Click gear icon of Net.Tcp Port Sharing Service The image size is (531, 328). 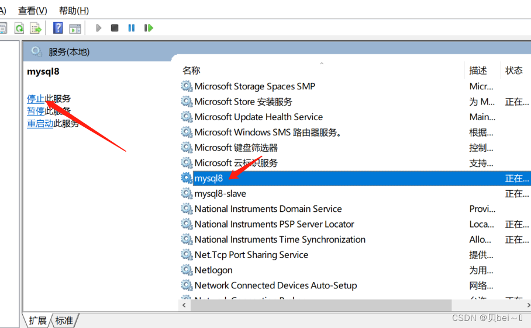pos(187,254)
